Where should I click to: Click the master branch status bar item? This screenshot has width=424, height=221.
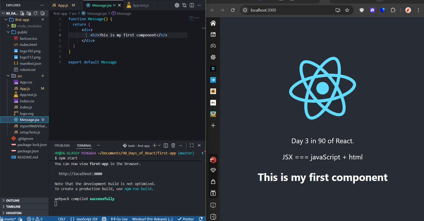point(8,219)
